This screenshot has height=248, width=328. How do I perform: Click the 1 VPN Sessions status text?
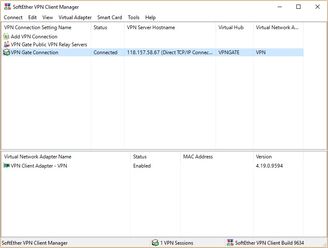pos(176,243)
